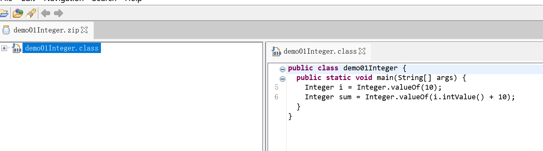
Task: Click the Search flashlight toolbar icon
Action: pos(31,13)
